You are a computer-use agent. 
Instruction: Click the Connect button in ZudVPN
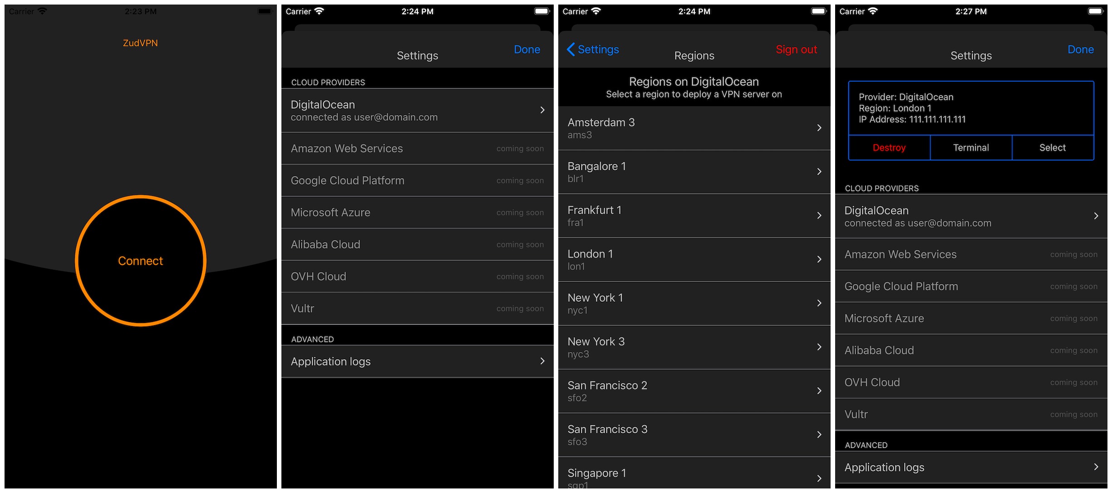click(x=139, y=261)
